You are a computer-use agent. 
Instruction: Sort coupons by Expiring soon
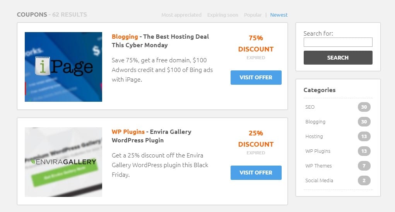coord(223,15)
